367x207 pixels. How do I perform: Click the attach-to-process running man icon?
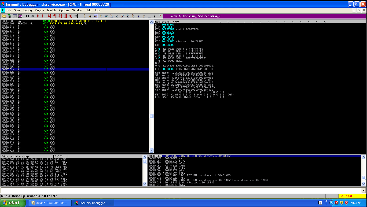pyautogui.click(x=9, y=16)
